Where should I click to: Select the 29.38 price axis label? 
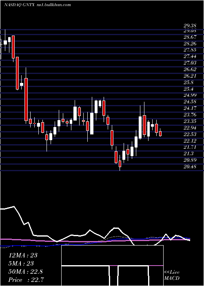click(190, 26)
